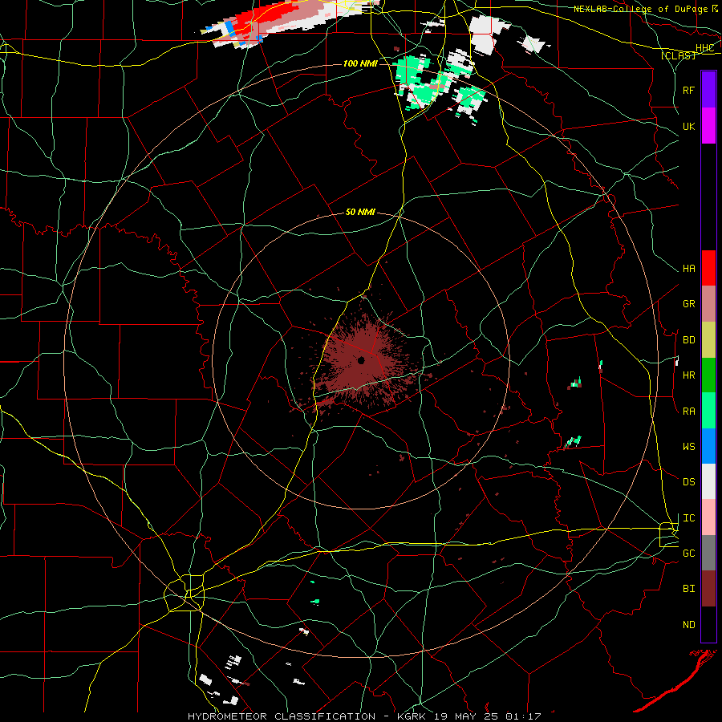Click the HA legend label
Image resolution: width=722 pixels, height=722 pixels.
pos(689,269)
